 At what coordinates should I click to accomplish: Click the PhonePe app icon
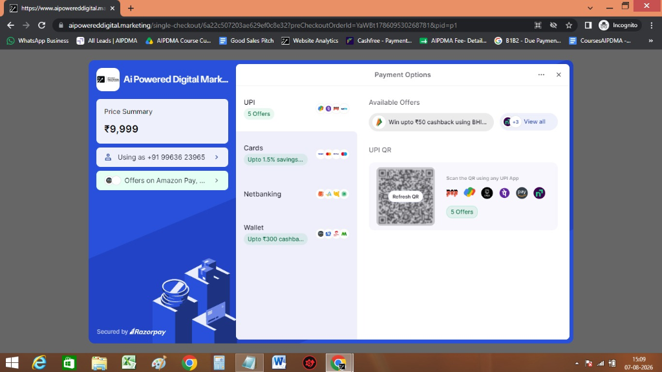point(504,193)
